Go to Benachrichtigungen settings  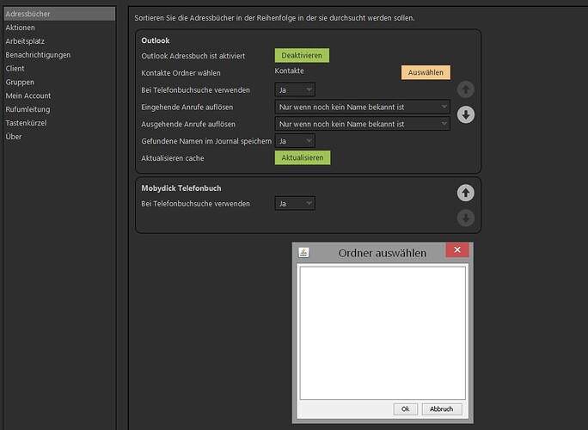tap(38, 55)
